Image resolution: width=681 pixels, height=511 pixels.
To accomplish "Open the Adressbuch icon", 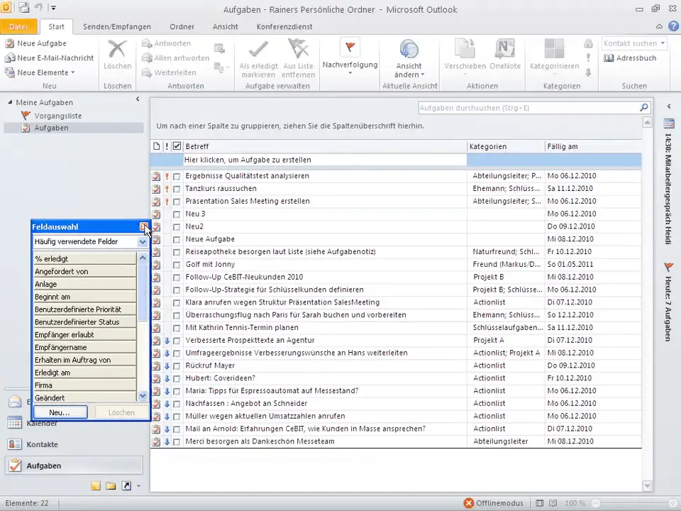I will 609,58.
